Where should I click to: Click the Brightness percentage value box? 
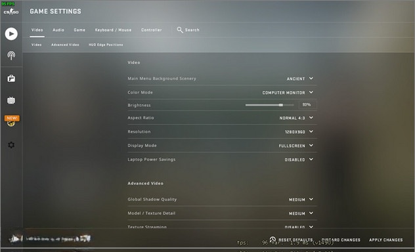click(x=307, y=105)
